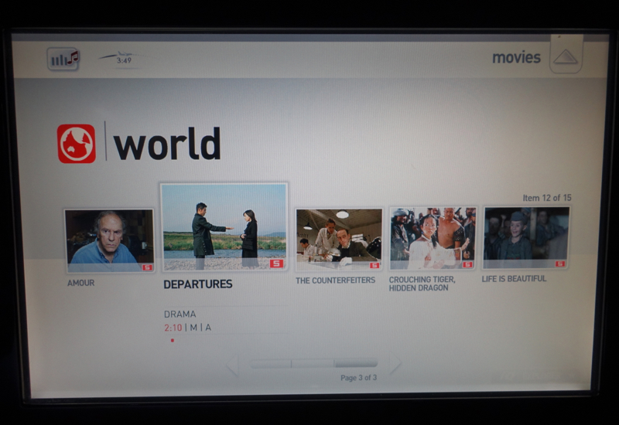Select the Amour movie thumbnail
Viewport: 619px width, 425px height.
[109, 240]
